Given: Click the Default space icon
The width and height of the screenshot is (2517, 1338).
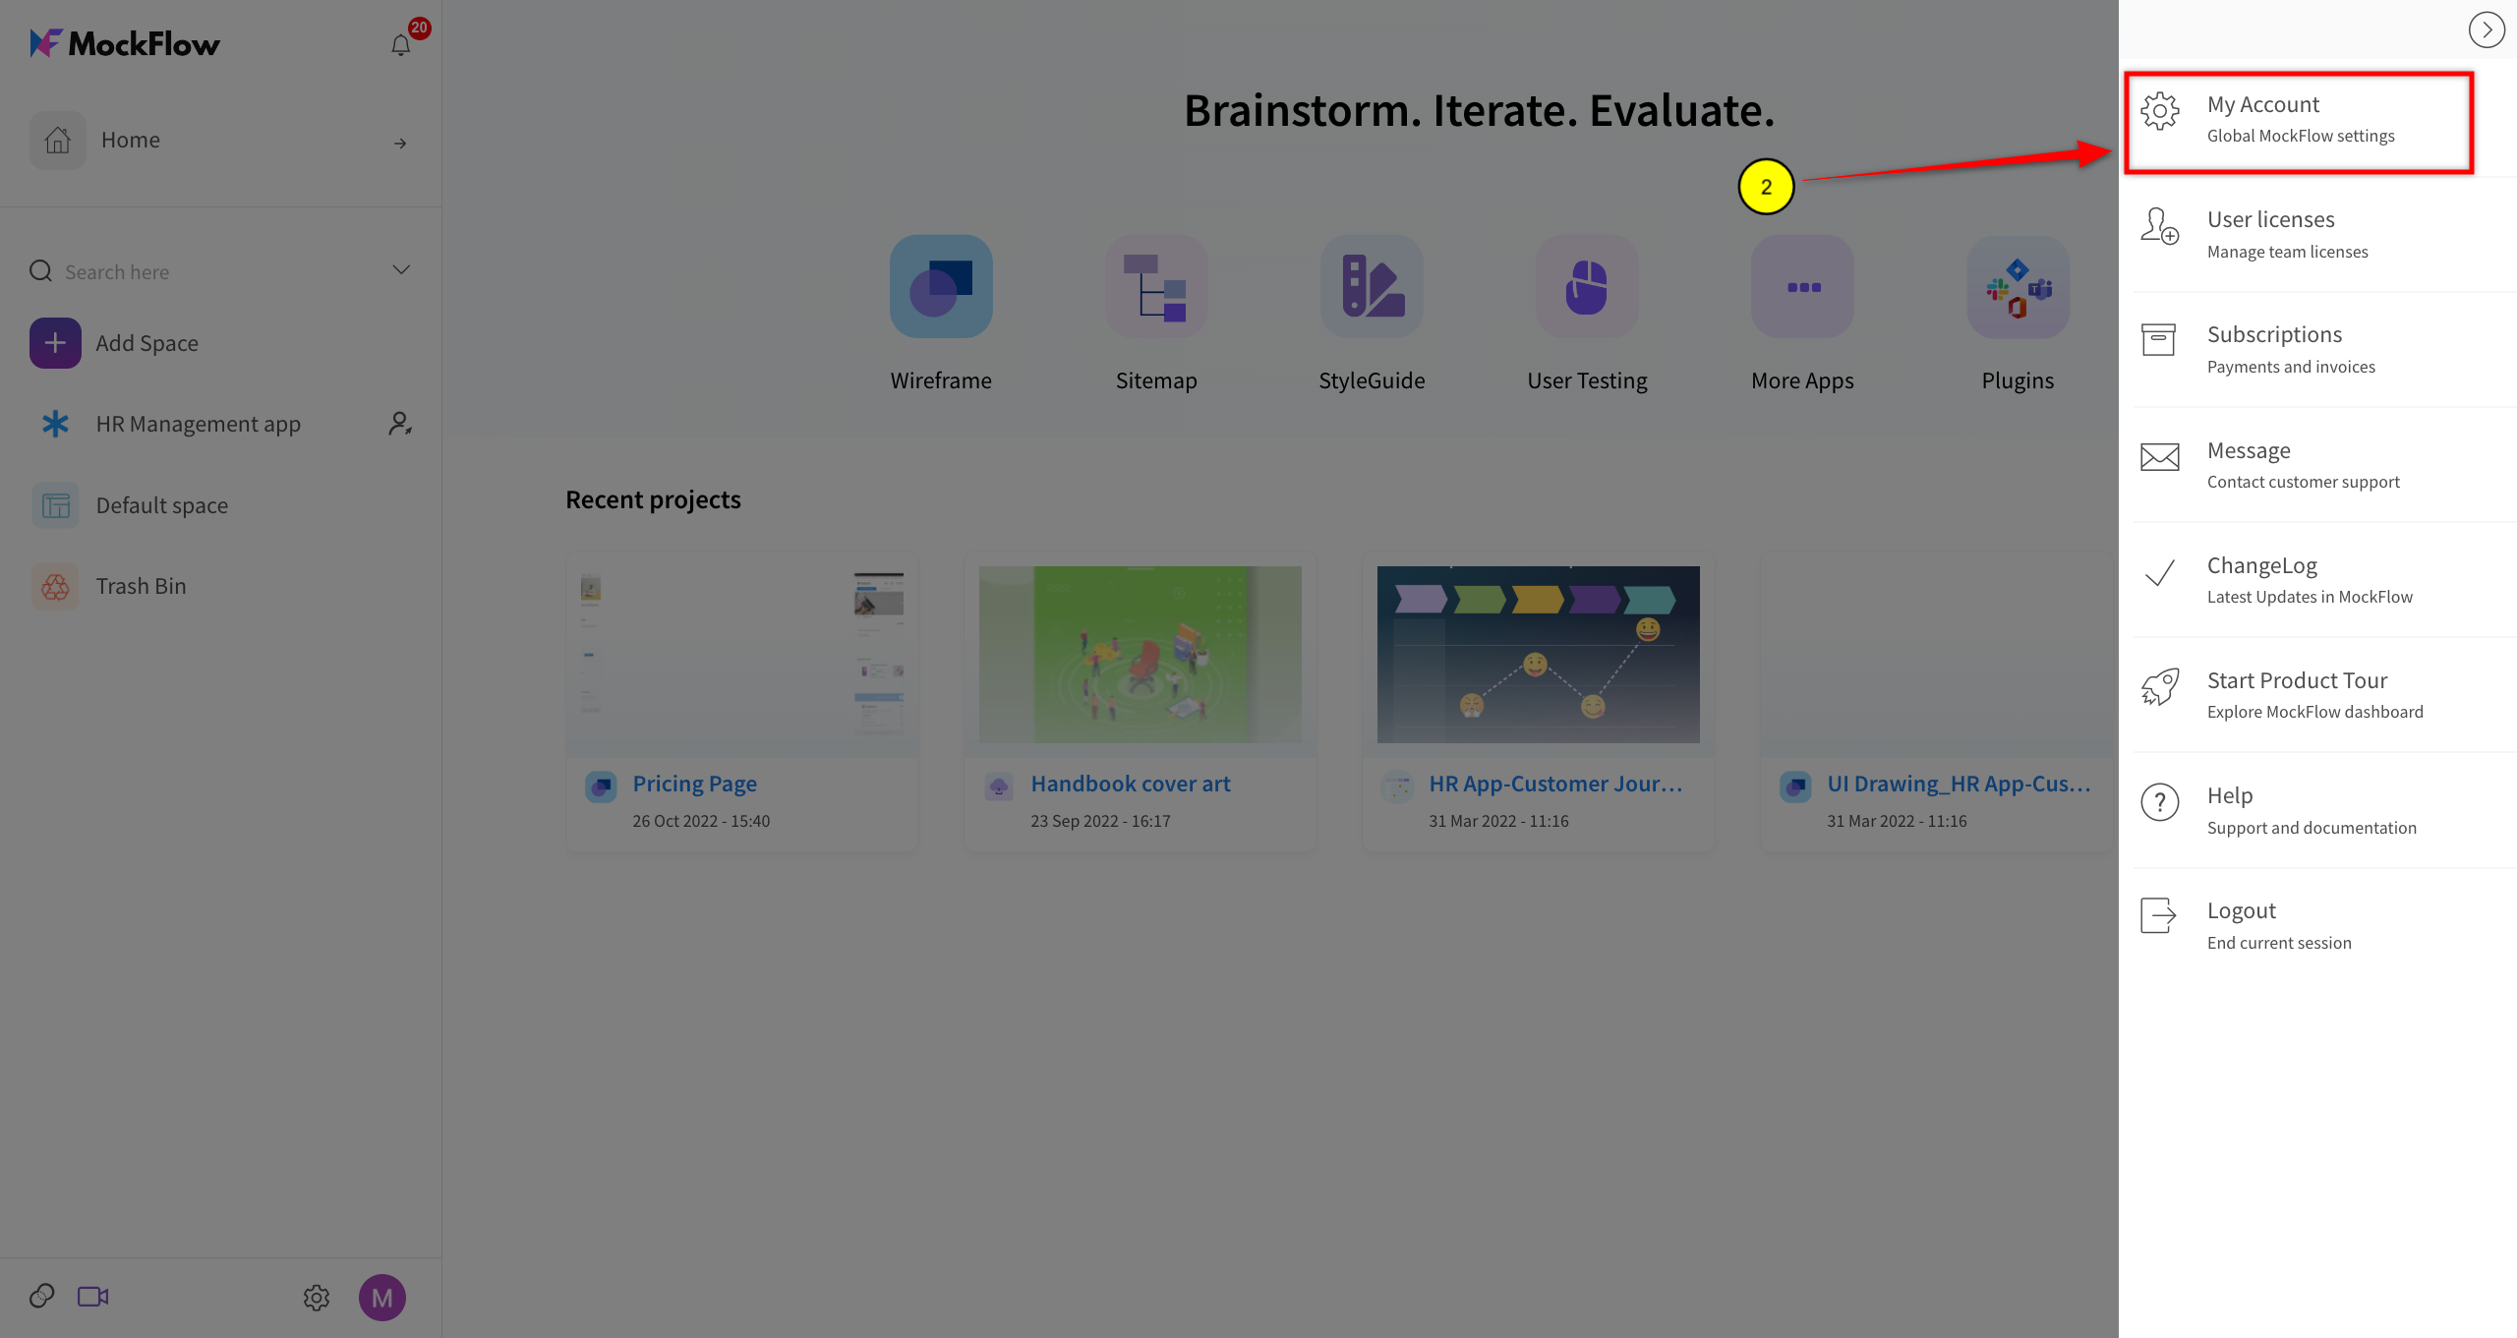Looking at the screenshot, I should 55,505.
